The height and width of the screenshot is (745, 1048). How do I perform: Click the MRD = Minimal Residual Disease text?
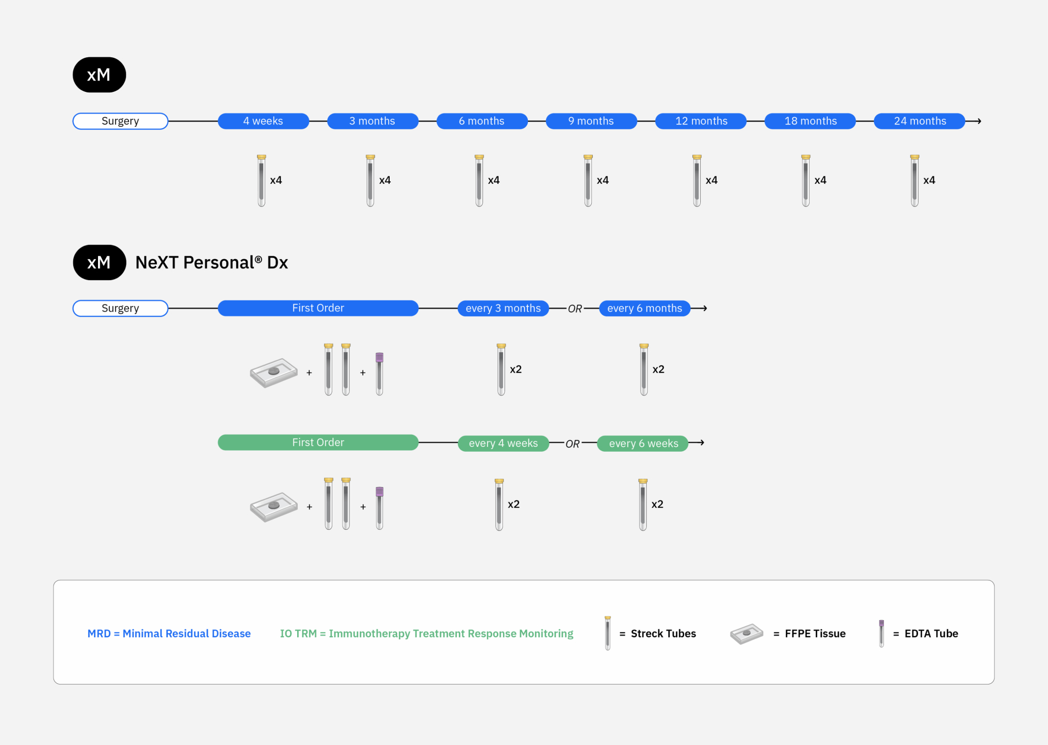coord(169,634)
